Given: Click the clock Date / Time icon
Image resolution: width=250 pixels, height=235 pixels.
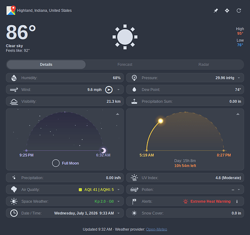Looking at the screenshot, I should [x=14, y=213].
